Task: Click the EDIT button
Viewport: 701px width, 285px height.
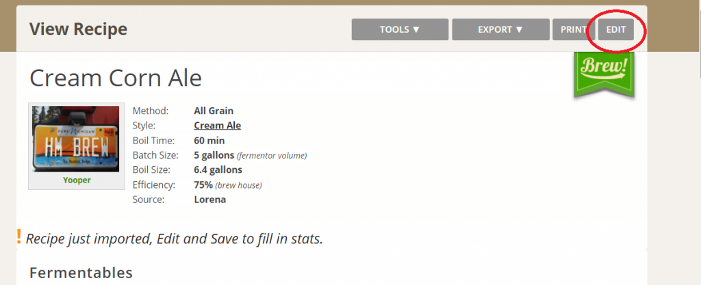Action: 615,30
